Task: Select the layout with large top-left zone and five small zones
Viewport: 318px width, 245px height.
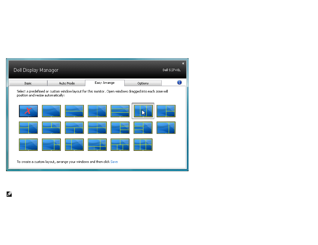Action: (97, 145)
